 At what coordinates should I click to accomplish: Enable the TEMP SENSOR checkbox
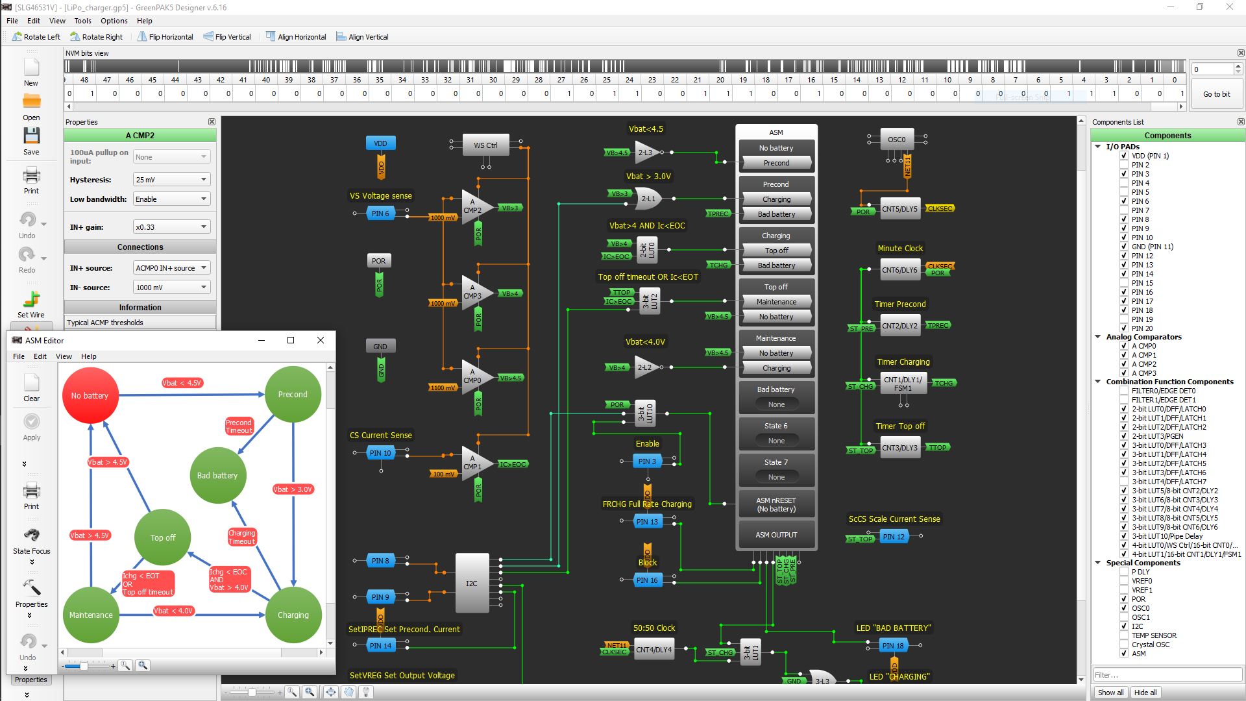[x=1124, y=635]
